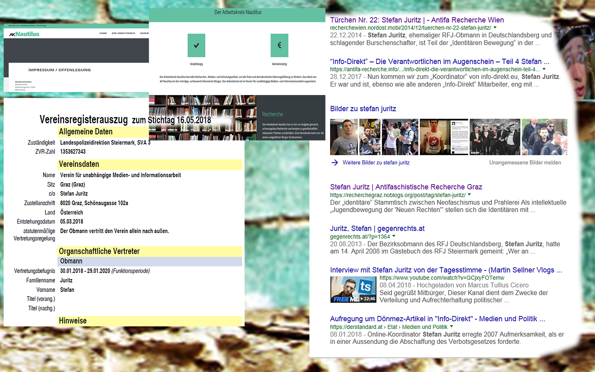Open the Antifaschistische Recherche Graz result
The image size is (595, 372).
[x=406, y=187]
